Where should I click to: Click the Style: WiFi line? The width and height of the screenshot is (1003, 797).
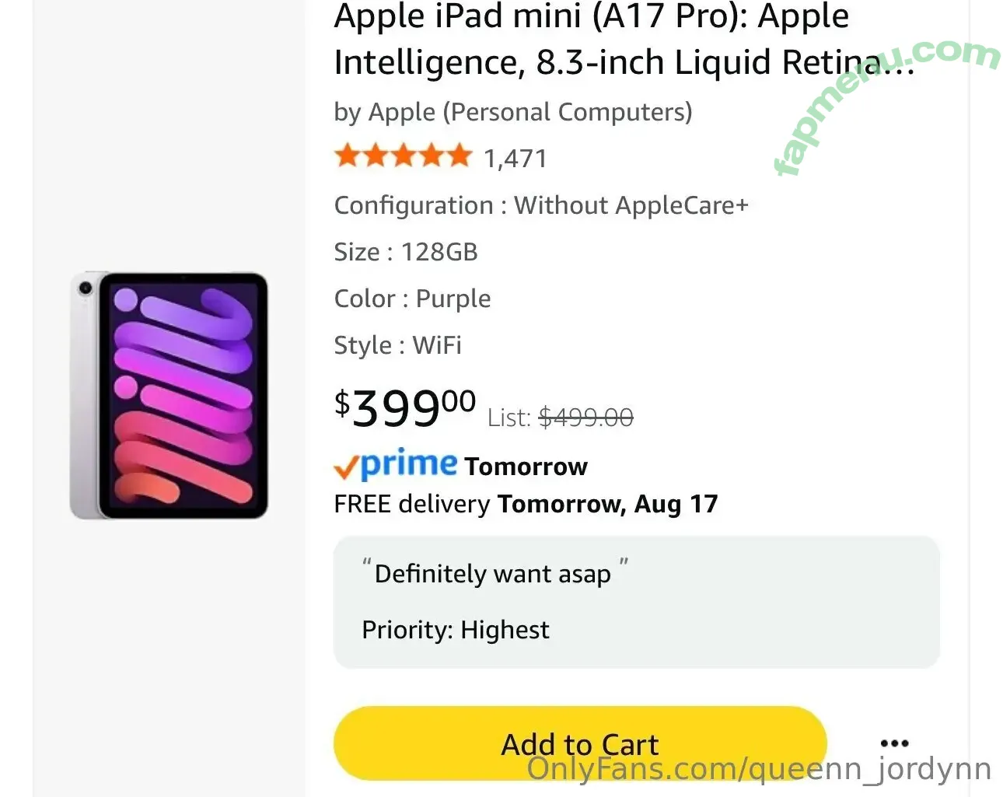397,345
